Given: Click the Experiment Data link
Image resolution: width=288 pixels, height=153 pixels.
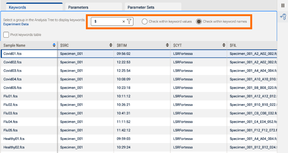Looking at the screenshot, I should click(x=16, y=24).
